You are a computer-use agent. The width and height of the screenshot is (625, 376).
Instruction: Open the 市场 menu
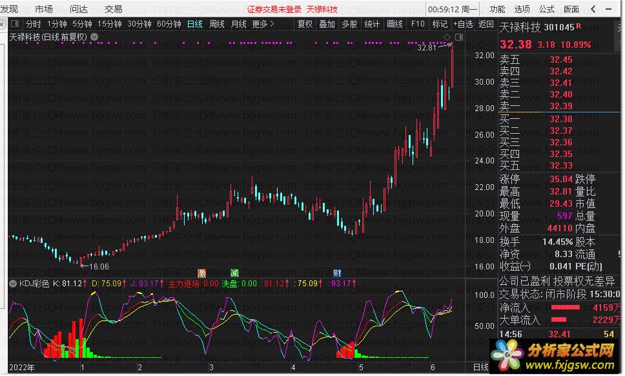click(x=44, y=9)
